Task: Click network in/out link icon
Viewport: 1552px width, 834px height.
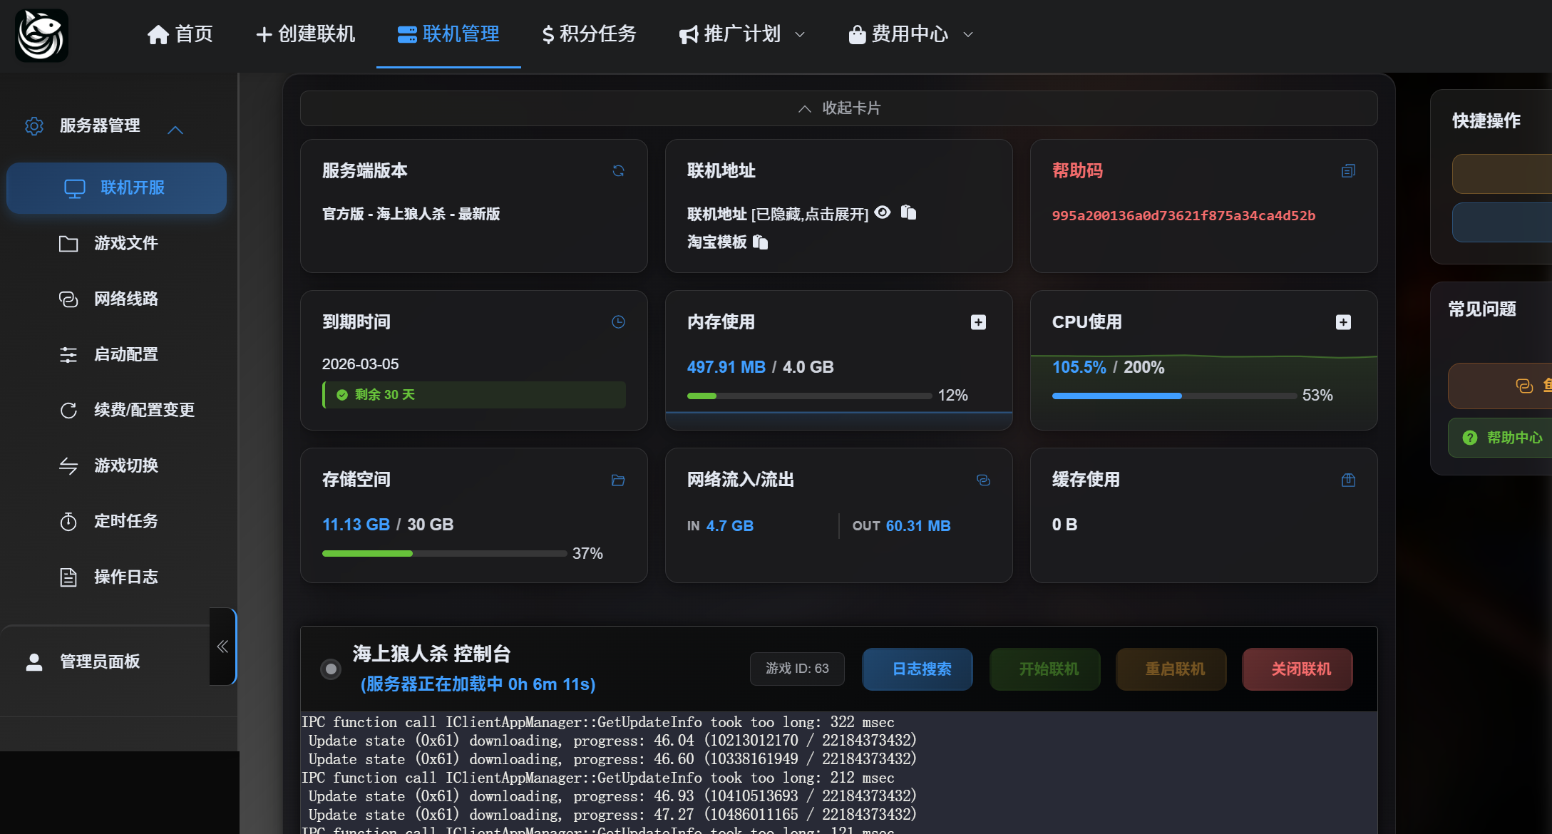Action: pyautogui.click(x=983, y=480)
